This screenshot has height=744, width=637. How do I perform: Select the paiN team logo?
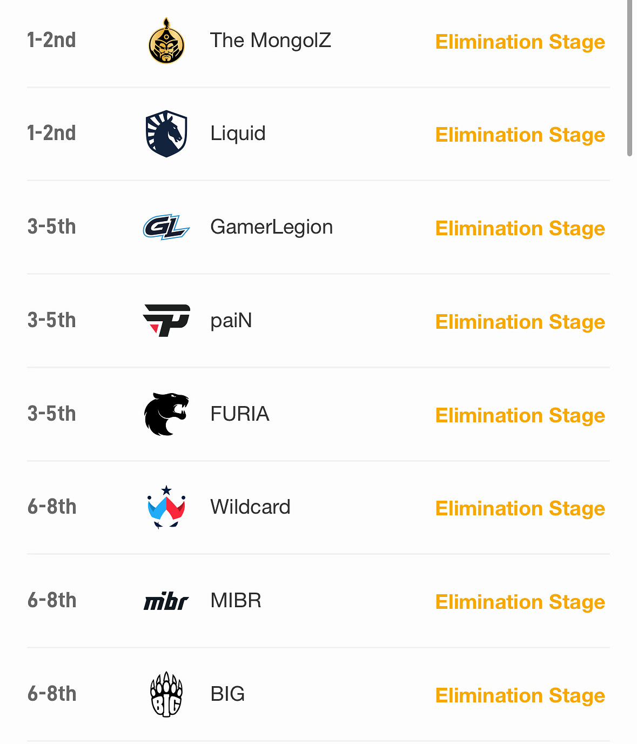(x=166, y=320)
